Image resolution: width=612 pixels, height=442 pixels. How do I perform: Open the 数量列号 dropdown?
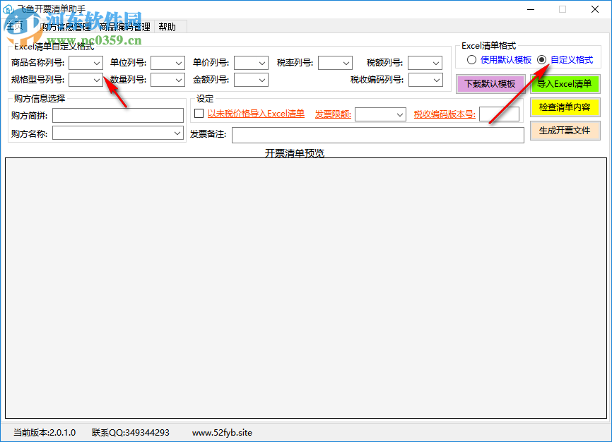tap(167, 80)
